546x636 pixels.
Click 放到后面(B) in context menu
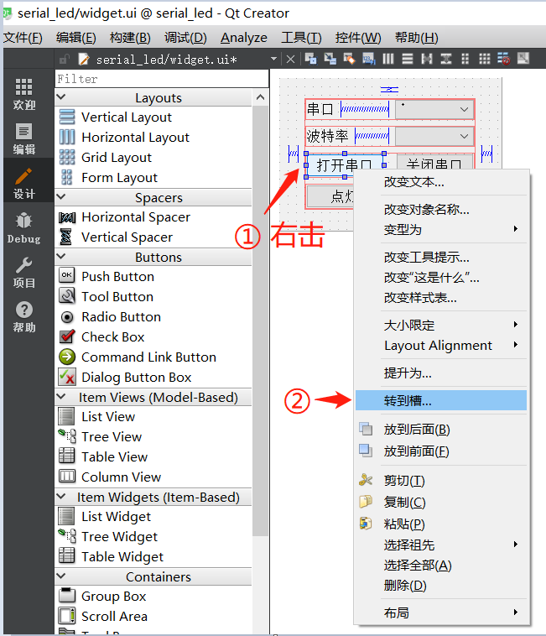pos(441,429)
